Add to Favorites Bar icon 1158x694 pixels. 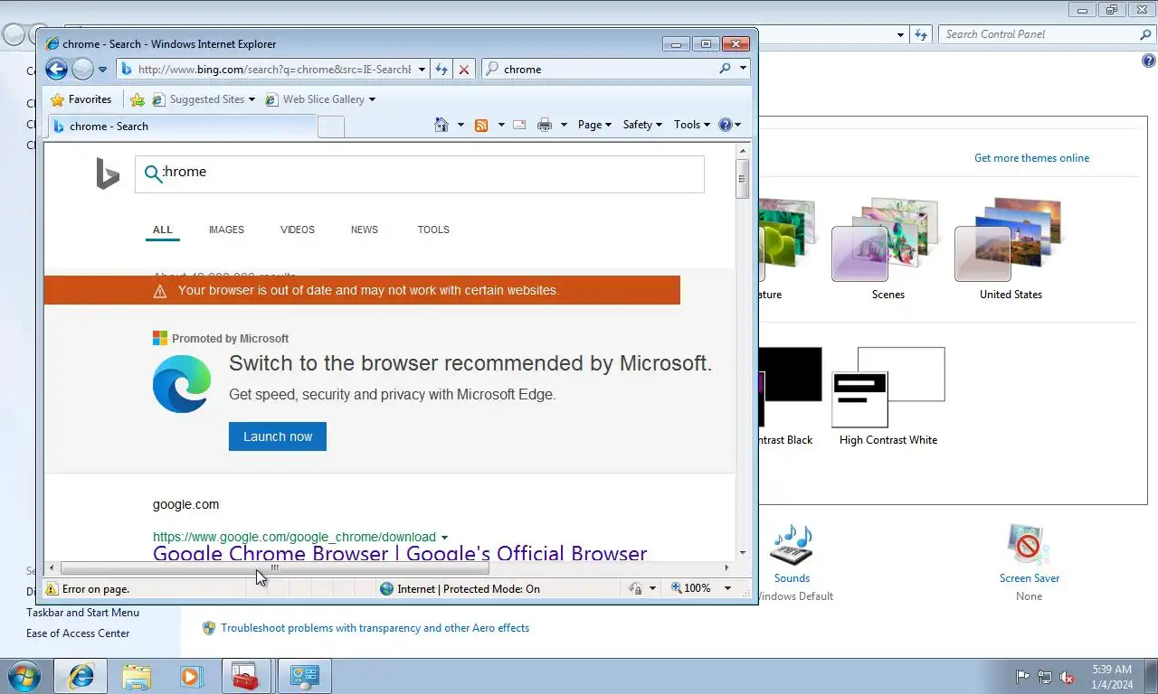pyautogui.click(x=138, y=99)
